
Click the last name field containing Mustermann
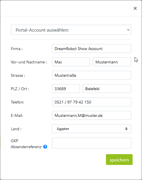pos(112,62)
